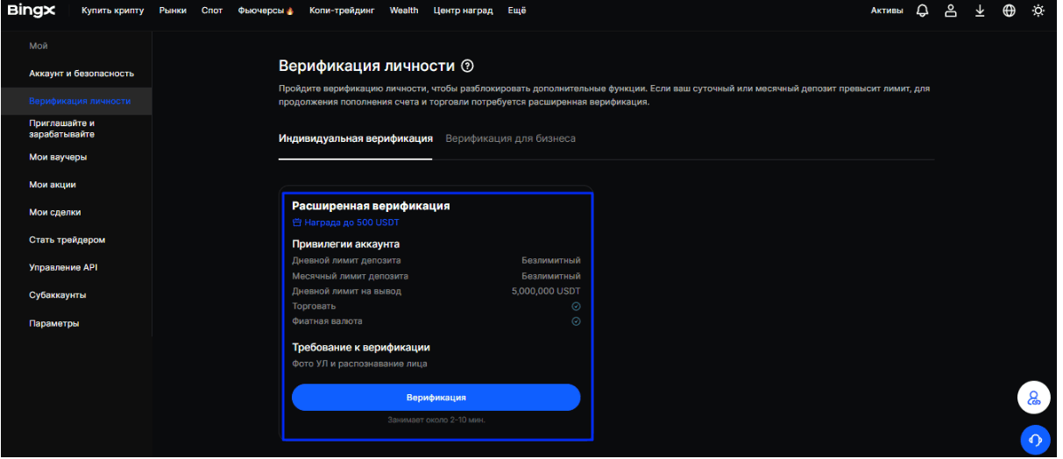Open Аккаунт и безопасность sidebar item
The height and width of the screenshot is (459, 1063).
81,74
